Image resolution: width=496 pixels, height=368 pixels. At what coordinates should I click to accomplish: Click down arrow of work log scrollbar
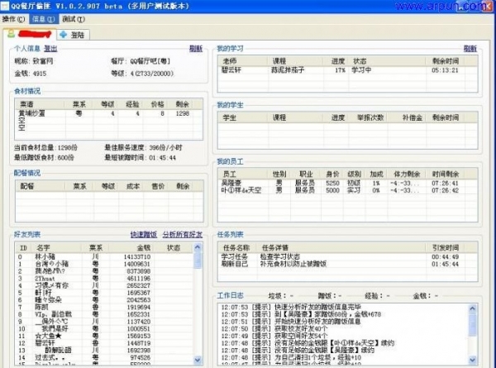click(472, 360)
